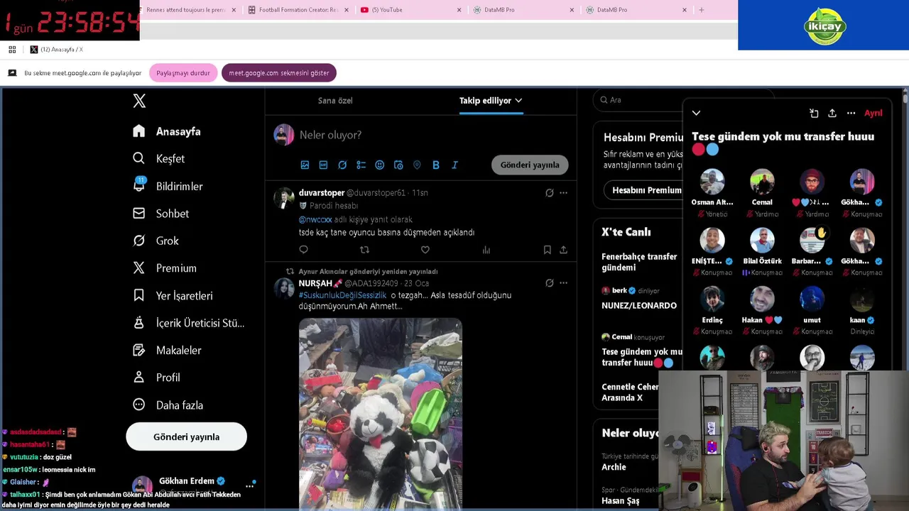Open tab groups grid icon
The width and height of the screenshot is (909, 511).
[12, 50]
